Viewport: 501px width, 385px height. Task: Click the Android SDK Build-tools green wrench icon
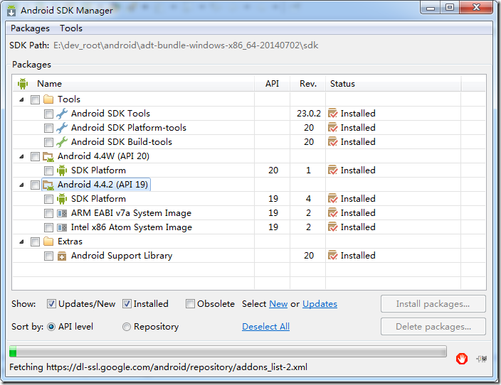(62, 142)
